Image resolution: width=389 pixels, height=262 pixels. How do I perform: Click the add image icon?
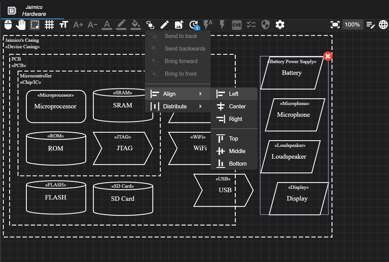click(x=179, y=25)
